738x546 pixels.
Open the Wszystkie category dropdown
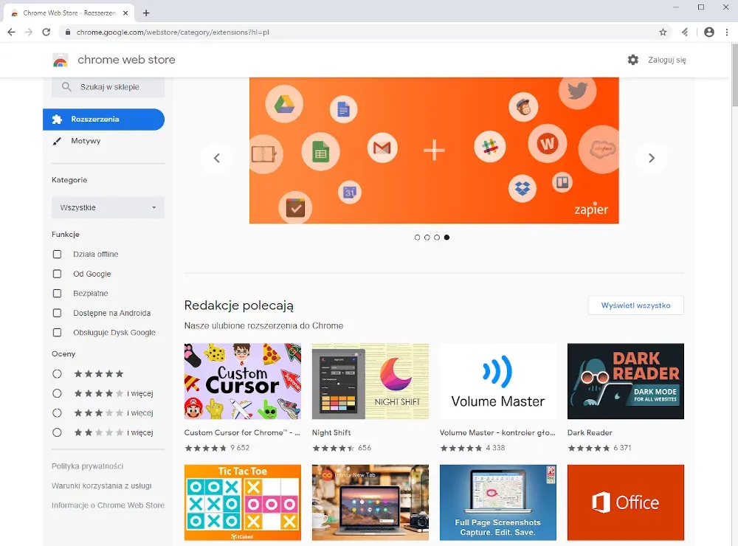107,207
